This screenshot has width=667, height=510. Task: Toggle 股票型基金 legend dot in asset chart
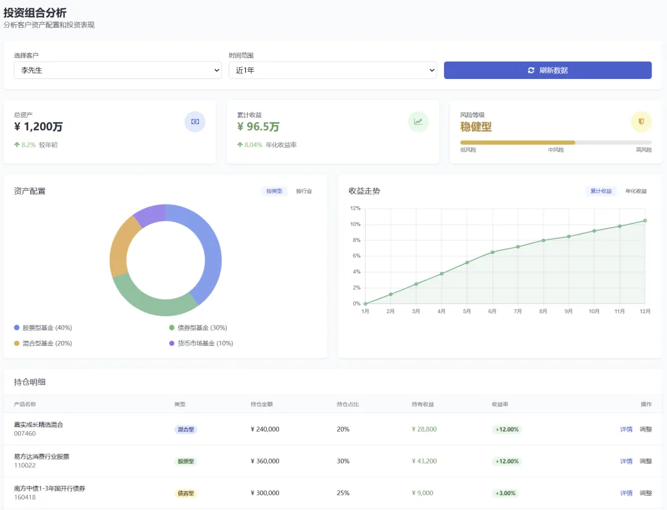click(17, 327)
